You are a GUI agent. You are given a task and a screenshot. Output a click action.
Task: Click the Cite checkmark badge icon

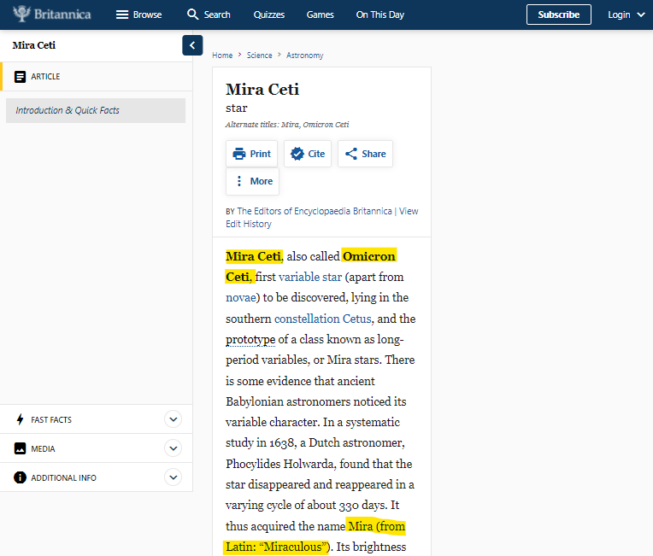point(297,154)
